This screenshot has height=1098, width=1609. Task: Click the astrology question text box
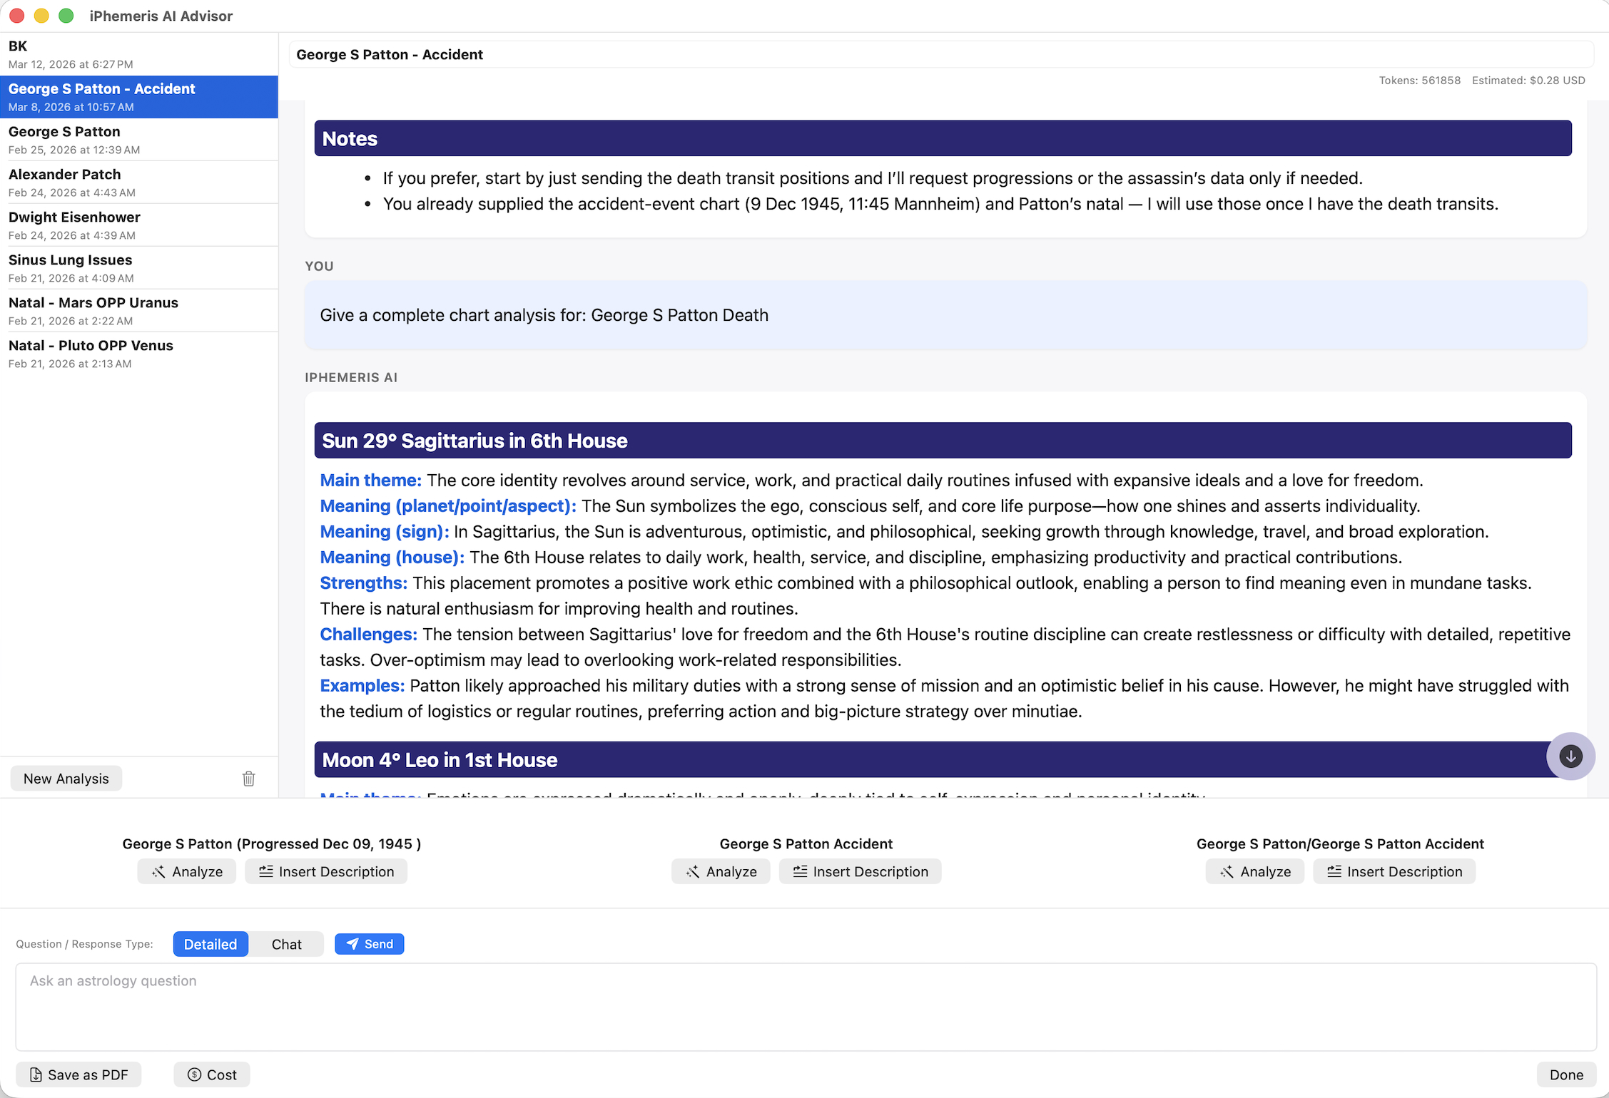coord(805,1007)
